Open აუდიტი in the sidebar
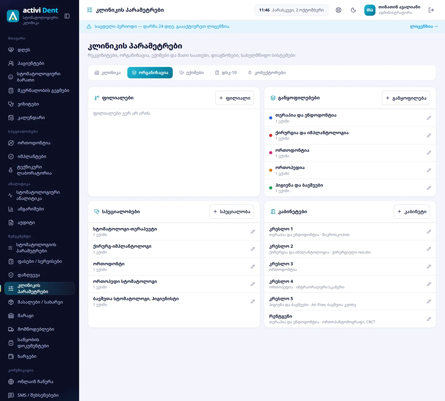This screenshot has height=401, width=445. [x=40, y=222]
